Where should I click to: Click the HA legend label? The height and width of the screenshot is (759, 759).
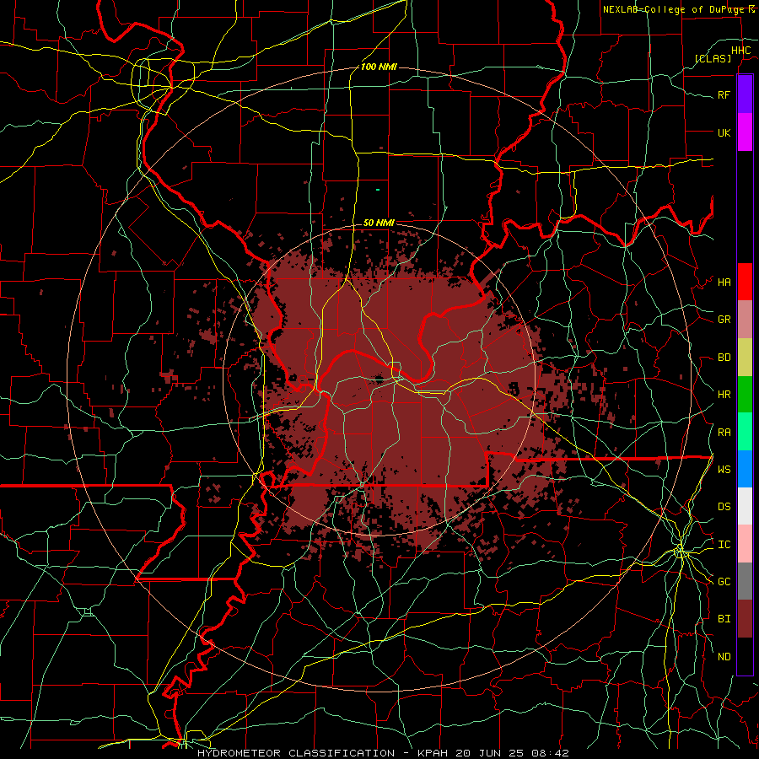724,283
